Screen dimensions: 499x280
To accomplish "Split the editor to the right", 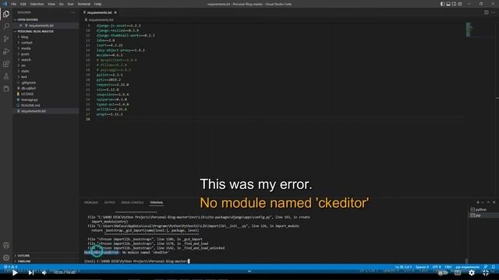I will 487,12.
